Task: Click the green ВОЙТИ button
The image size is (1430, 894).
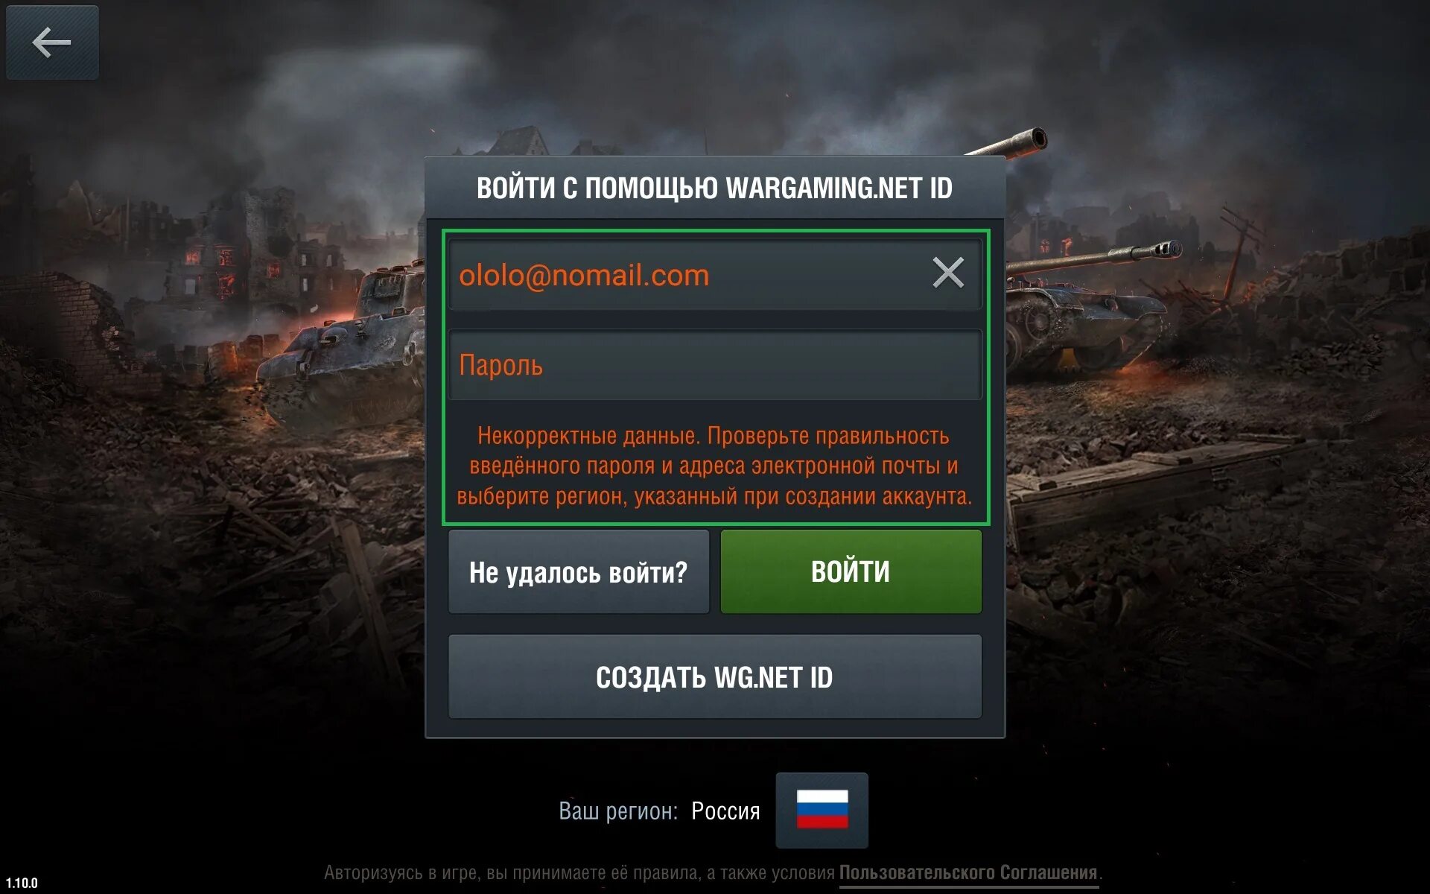Action: point(851,571)
